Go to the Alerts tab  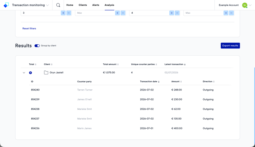96,5
